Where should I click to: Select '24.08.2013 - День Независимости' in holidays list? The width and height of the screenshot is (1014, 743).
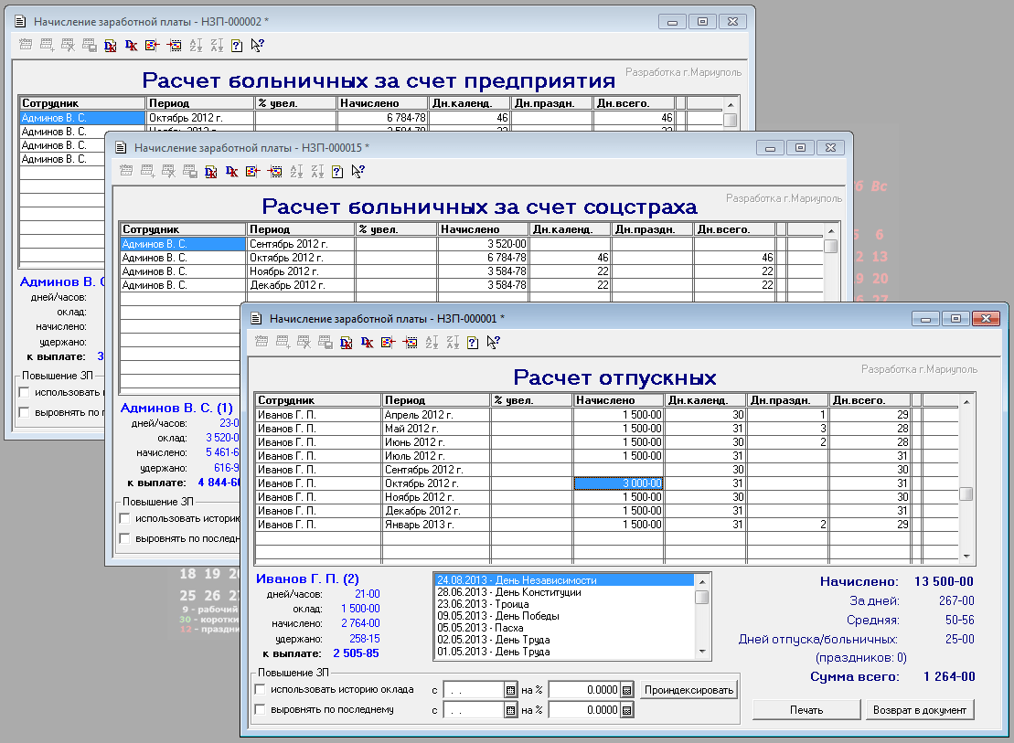tap(564, 580)
